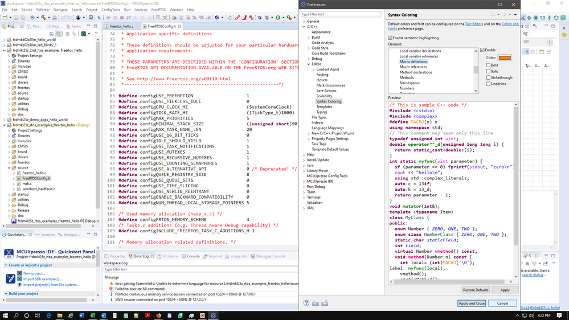569x320 pixels.
Task: Click the Apply and Close button
Action: pos(472,303)
